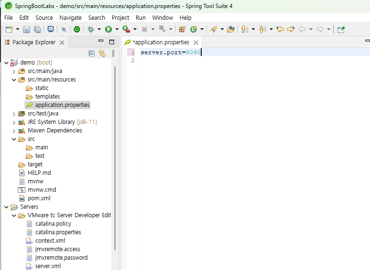This screenshot has height=270, width=370.
Task: Maximize the Package Explorer panel
Action: (112, 42)
